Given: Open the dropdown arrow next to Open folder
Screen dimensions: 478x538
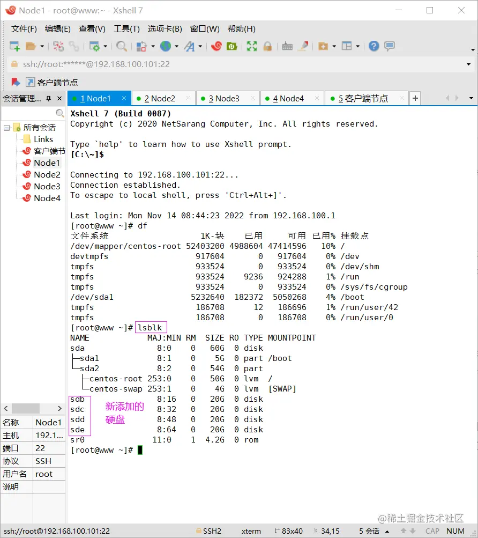Looking at the screenshot, I should point(42,46).
